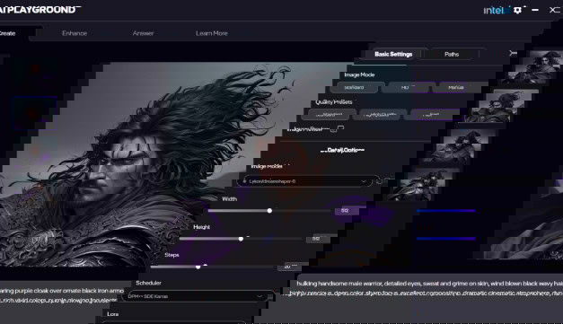
Task: Click the chevron arrow on the Scheduler dropdown
Action: click(x=260, y=296)
